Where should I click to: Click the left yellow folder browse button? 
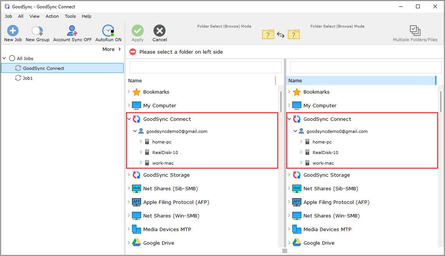(268, 34)
